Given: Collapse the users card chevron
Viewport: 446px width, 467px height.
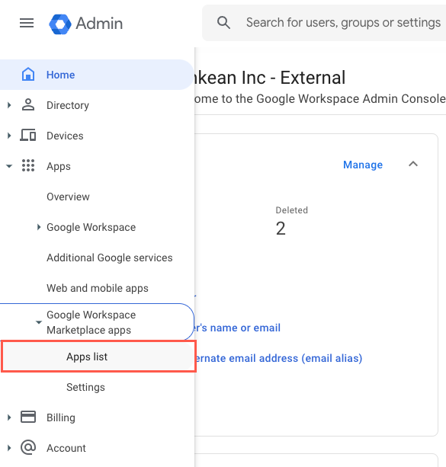Looking at the screenshot, I should click(x=413, y=164).
